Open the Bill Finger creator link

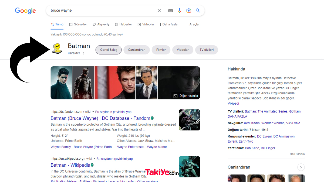point(268,148)
